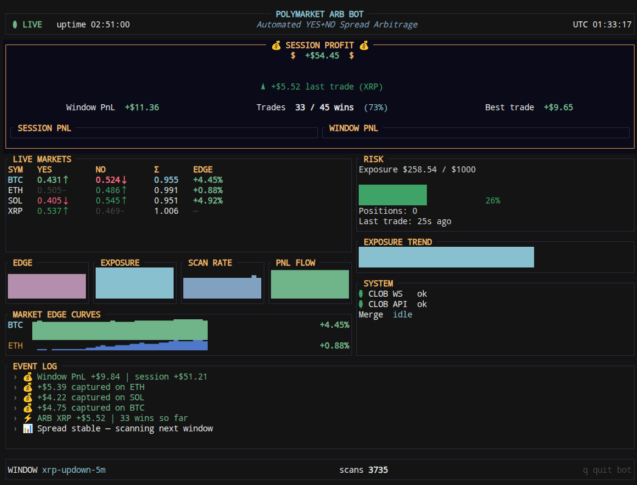
Task: Click chevron before +$4.75 captured on BTC
Action: [x=15, y=408]
